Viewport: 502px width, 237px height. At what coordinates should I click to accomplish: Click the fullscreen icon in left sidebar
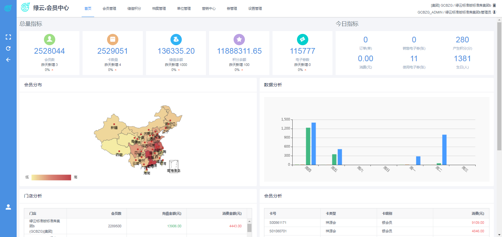[x=8, y=37]
